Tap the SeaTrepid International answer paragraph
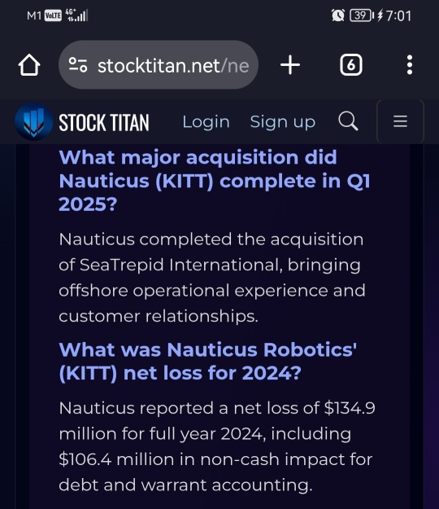 (212, 278)
